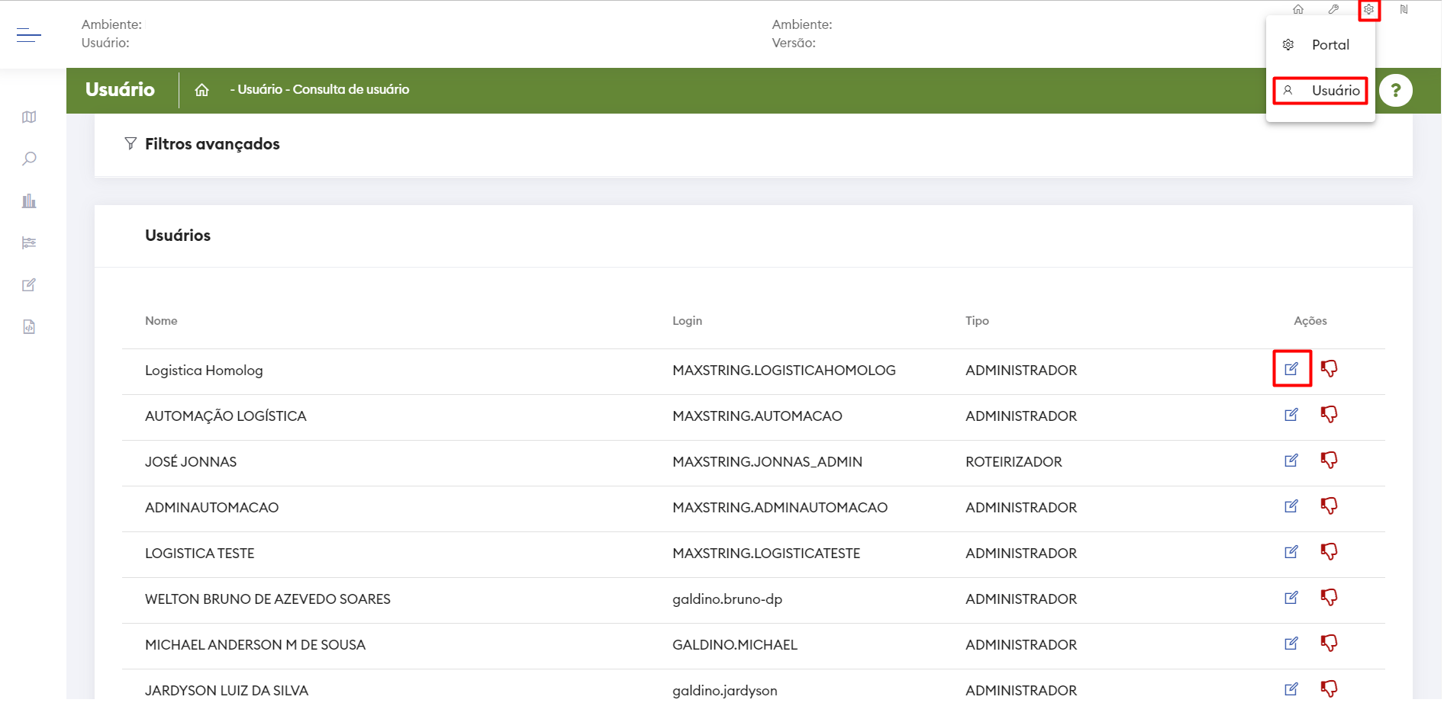Image resolution: width=1444 pixels, height=719 pixels.
Task: Deactivate JOSÉ JONNAS using thumbs-down icon
Action: tap(1329, 461)
